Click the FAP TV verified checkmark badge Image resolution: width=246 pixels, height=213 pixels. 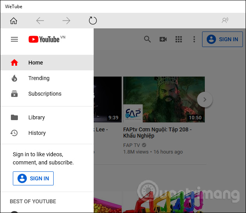click(x=144, y=145)
